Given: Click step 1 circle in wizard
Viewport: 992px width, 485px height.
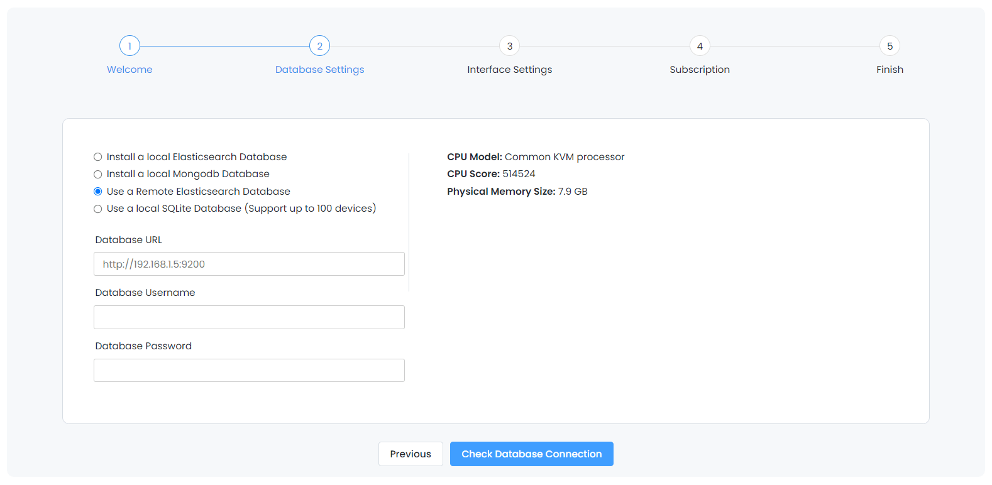Looking at the screenshot, I should (x=130, y=46).
